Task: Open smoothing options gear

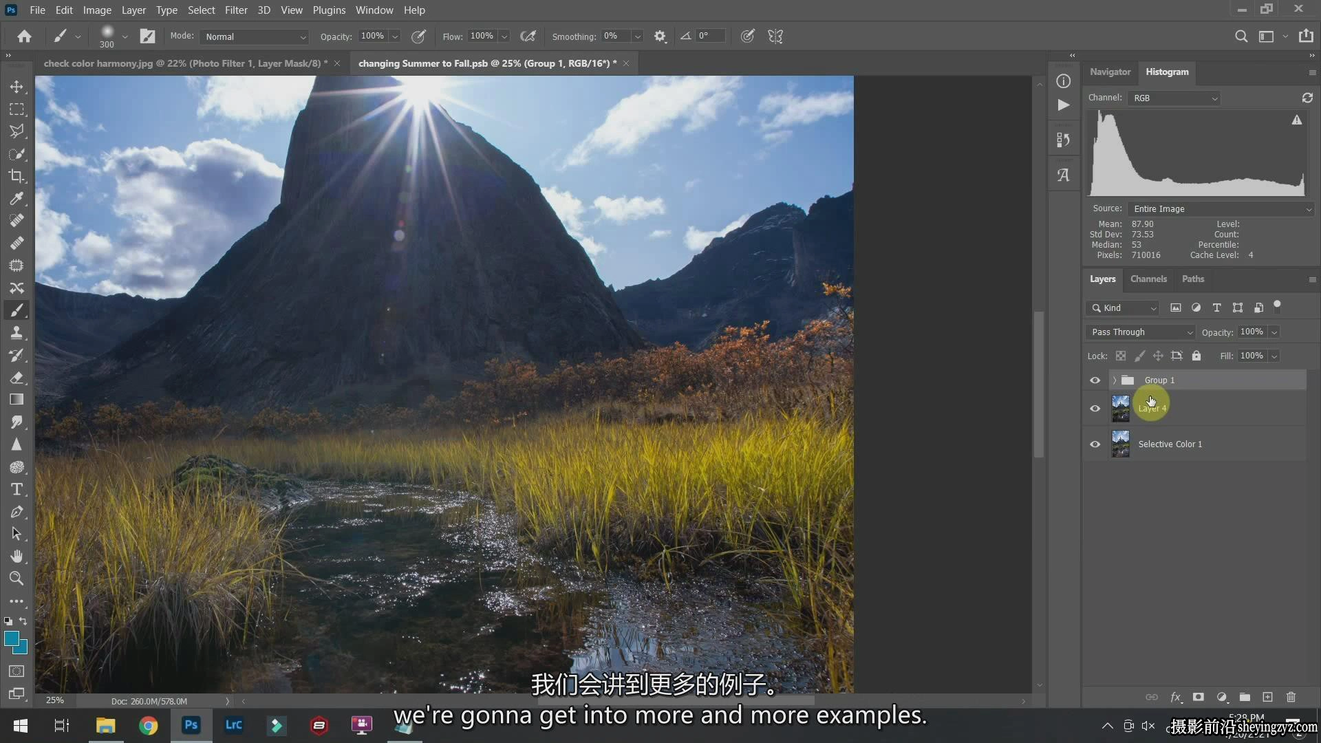Action: pos(660,36)
